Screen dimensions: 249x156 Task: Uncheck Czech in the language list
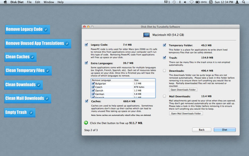(x=93, y=87)
